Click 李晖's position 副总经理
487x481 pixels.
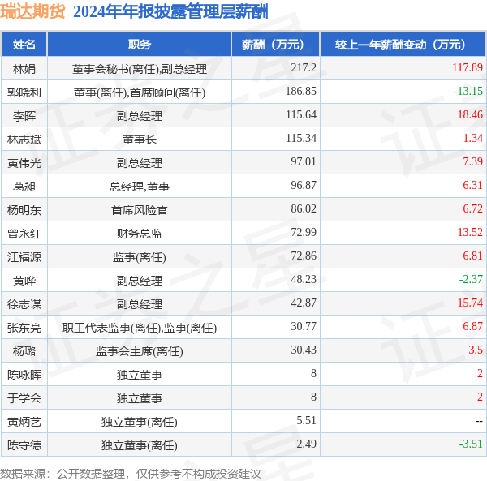140,116
